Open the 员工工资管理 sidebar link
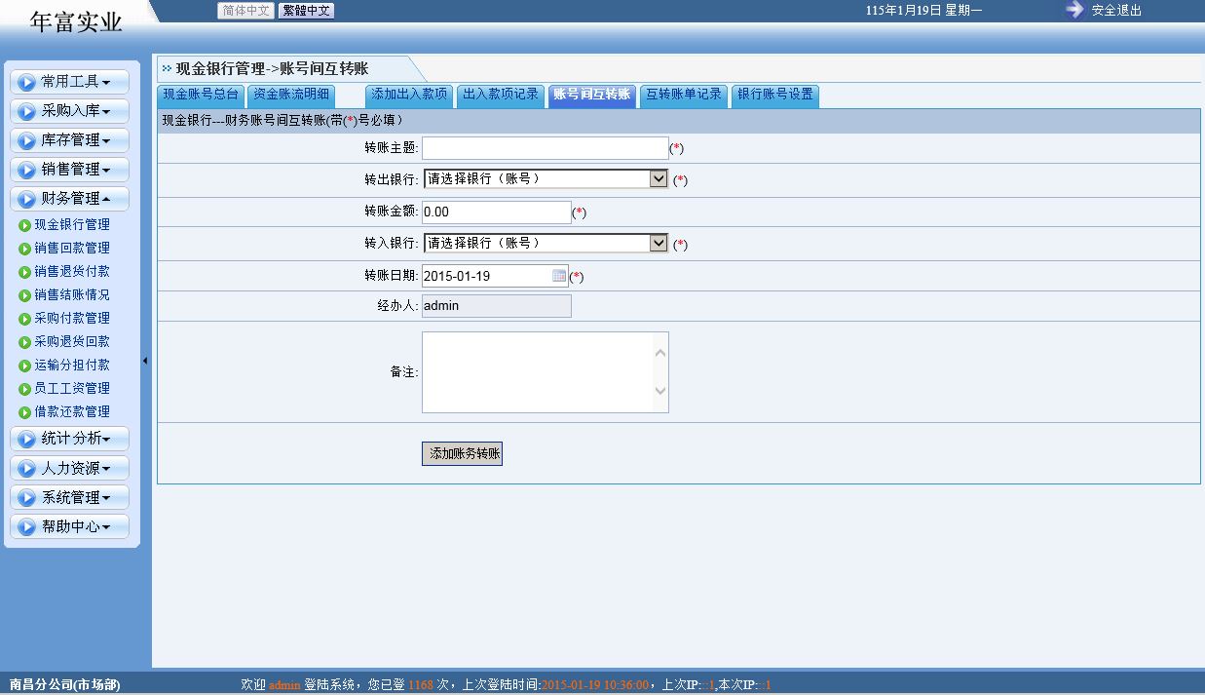The height and width of the screenshot is (695, 1205). 72,389
